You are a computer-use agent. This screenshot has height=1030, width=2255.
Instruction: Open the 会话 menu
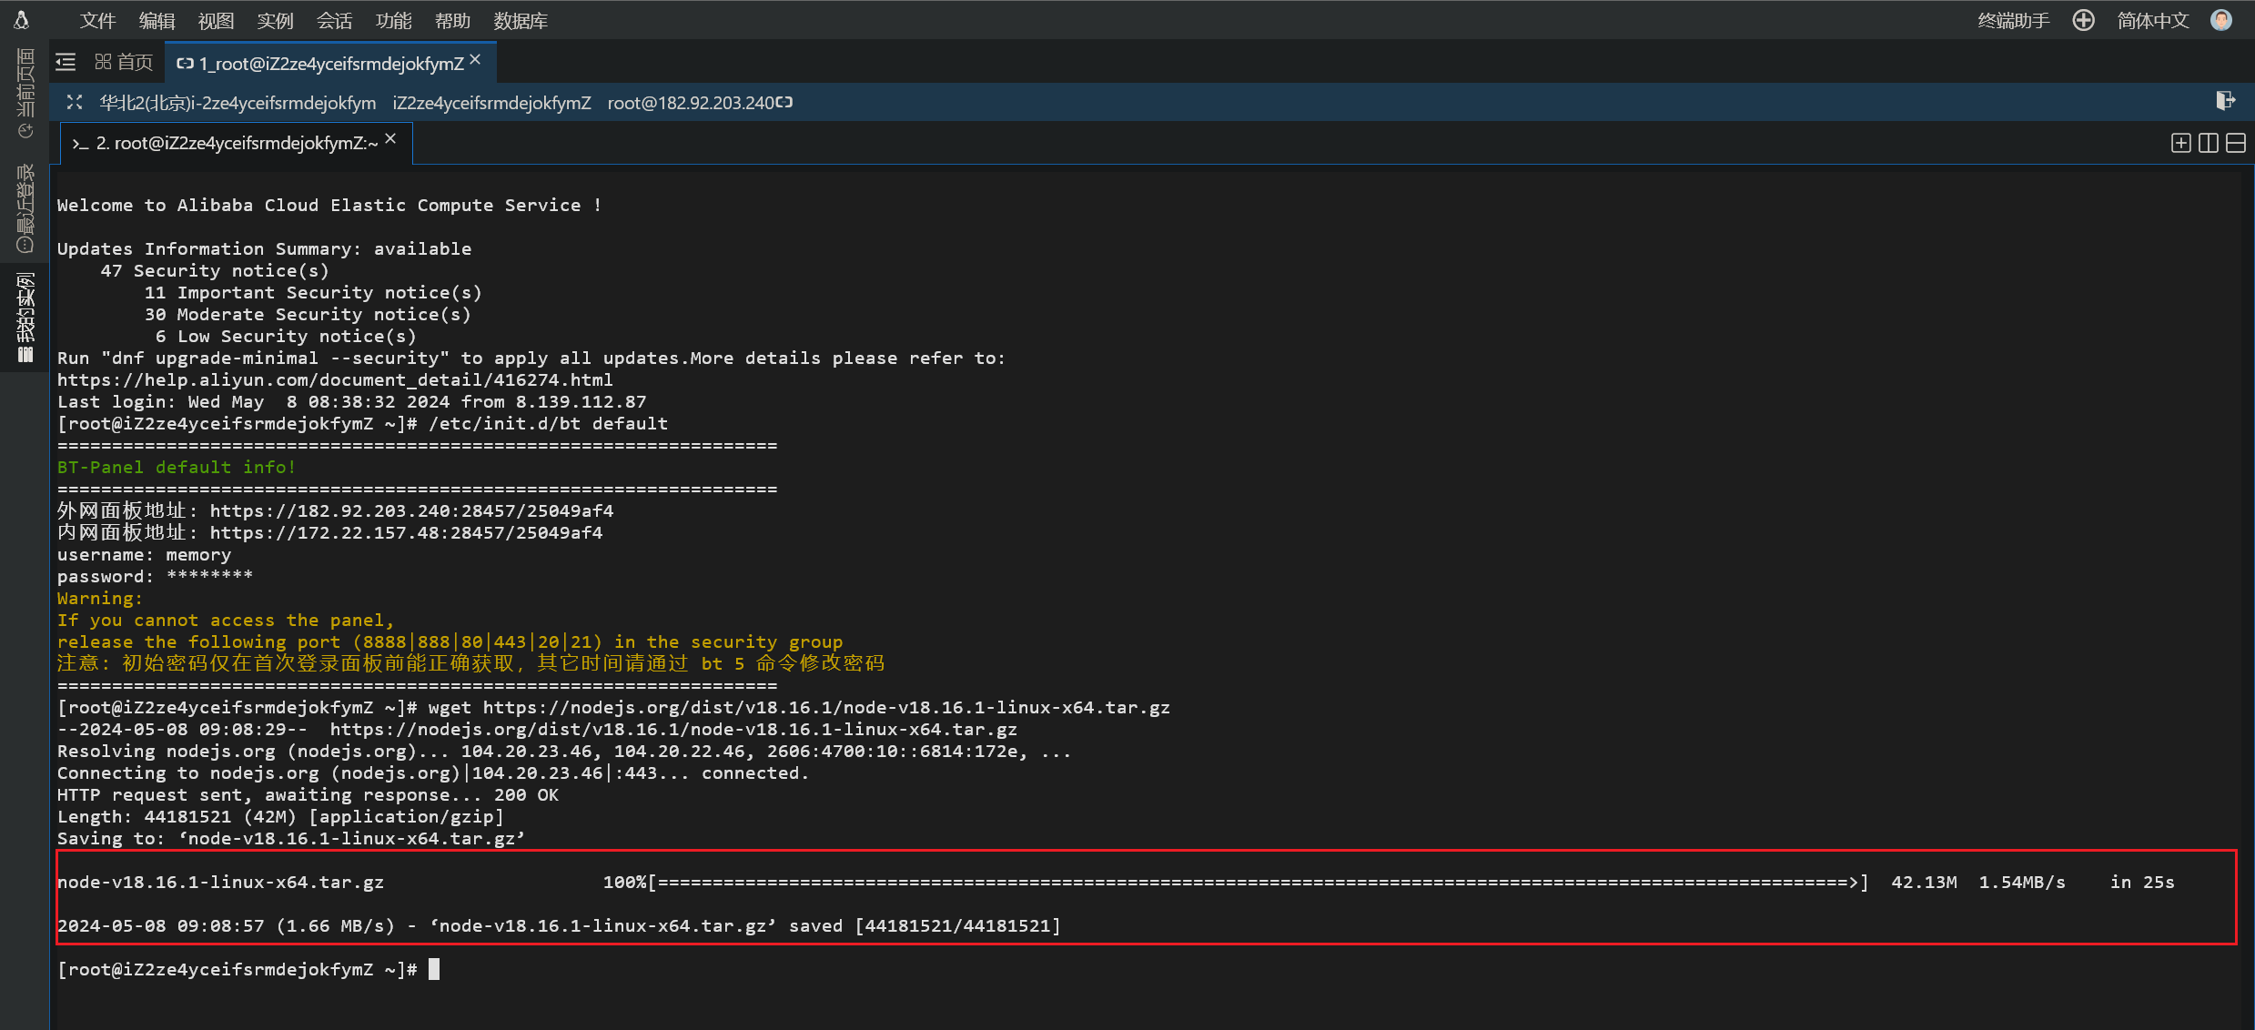[334, 21]
